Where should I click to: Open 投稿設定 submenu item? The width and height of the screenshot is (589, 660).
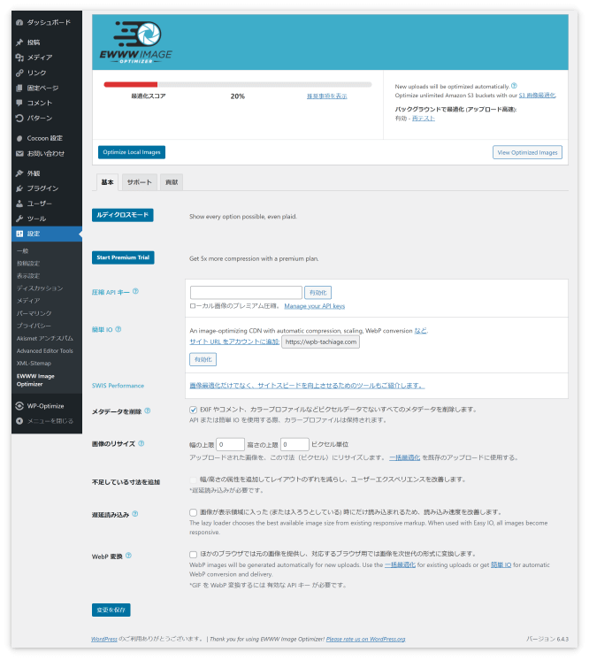click(28, 264)
